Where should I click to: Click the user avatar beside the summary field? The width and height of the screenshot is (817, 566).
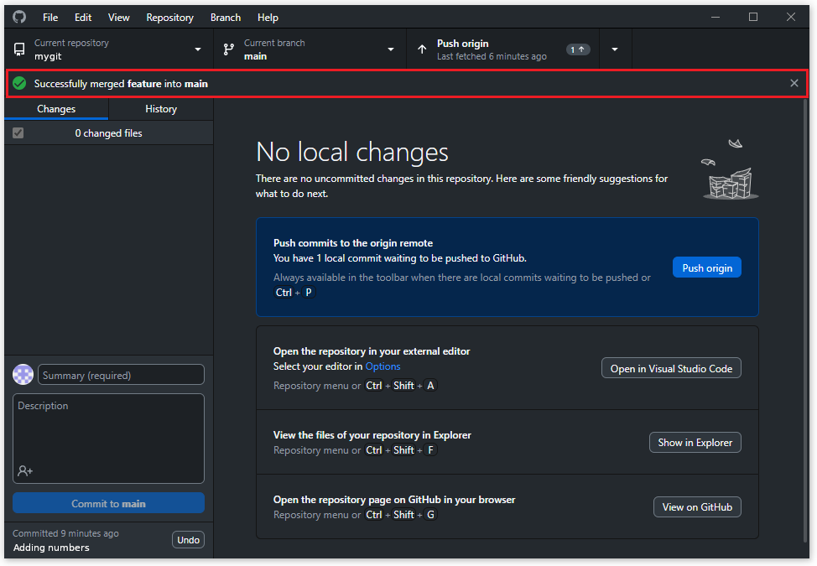click(23, 375)
